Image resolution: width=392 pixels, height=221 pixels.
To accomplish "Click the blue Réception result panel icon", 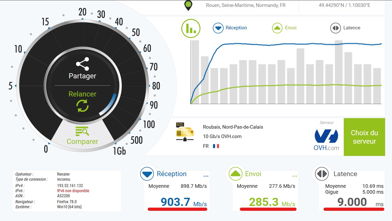I will click(147, 174).
